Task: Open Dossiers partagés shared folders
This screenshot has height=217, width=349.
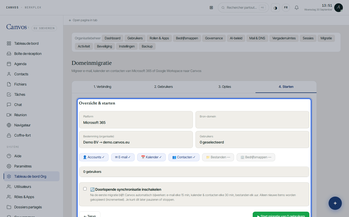Action: click(31, 207)
